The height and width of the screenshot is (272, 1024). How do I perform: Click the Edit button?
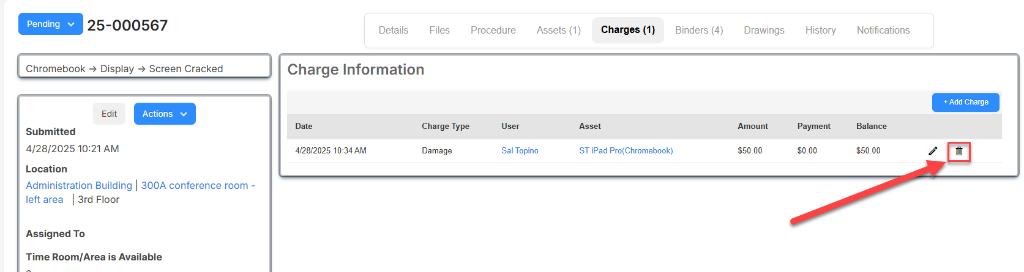pyautogui.click(x=109, y=114)
